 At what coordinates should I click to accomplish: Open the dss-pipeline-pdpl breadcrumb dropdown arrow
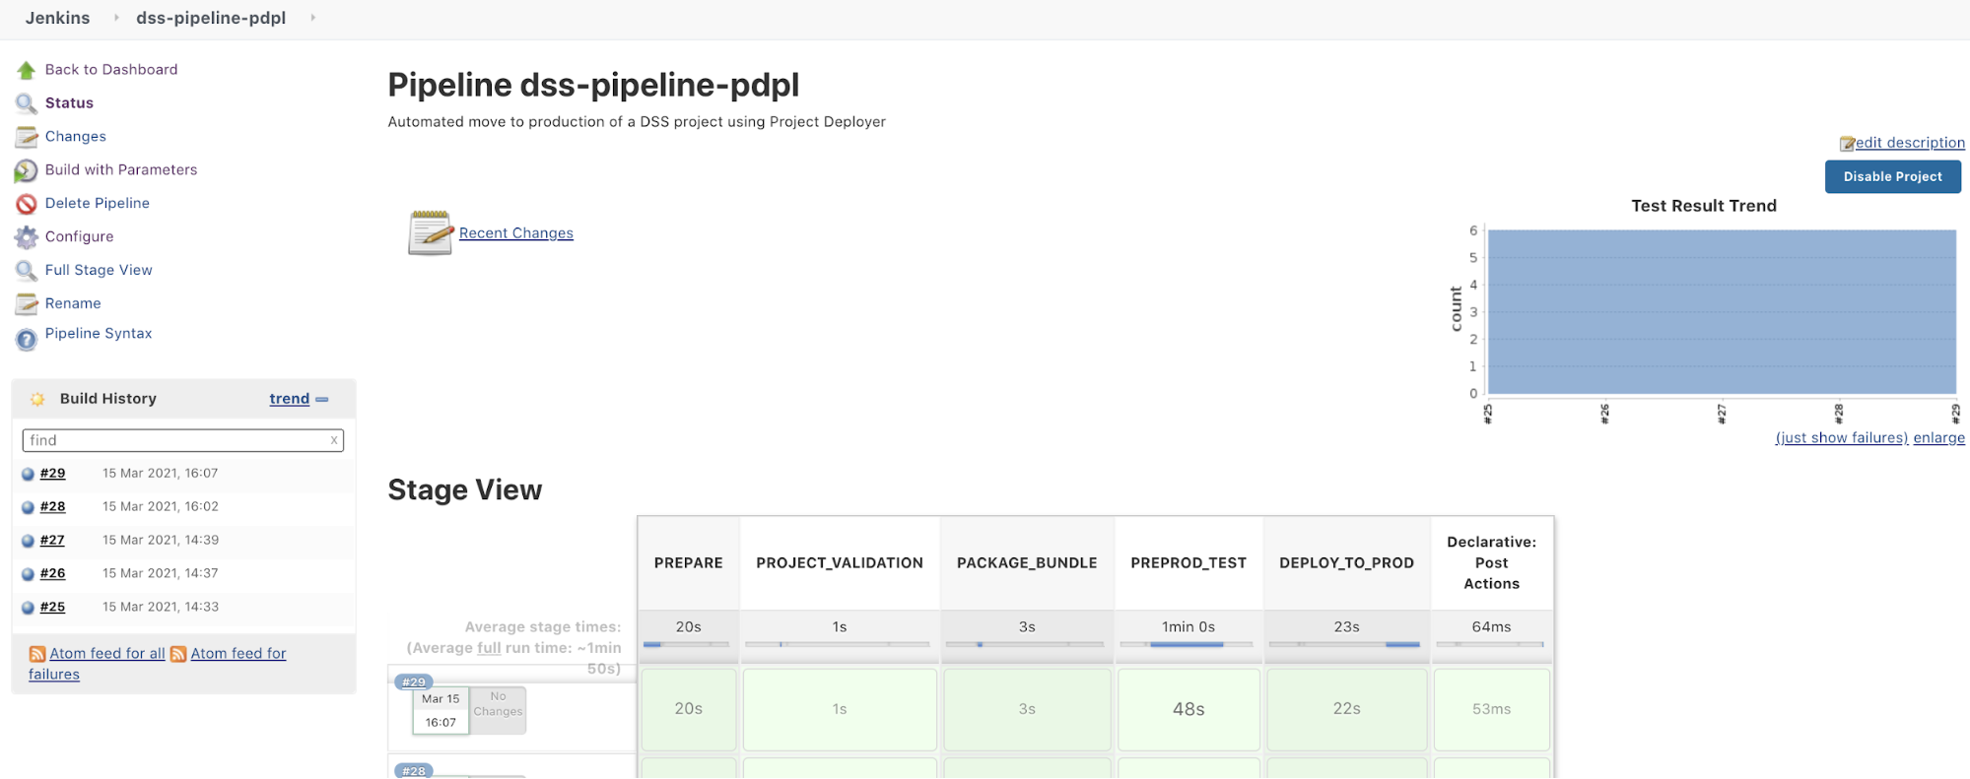click(x=312, y=18)
